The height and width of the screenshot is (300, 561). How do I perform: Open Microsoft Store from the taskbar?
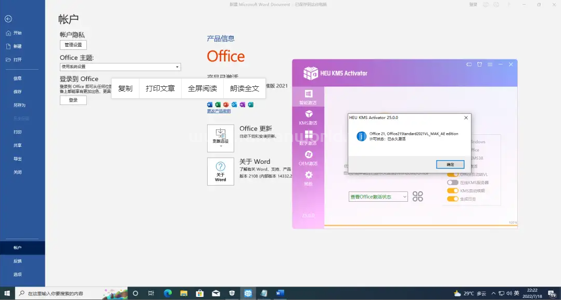click(x=200, y=294)
